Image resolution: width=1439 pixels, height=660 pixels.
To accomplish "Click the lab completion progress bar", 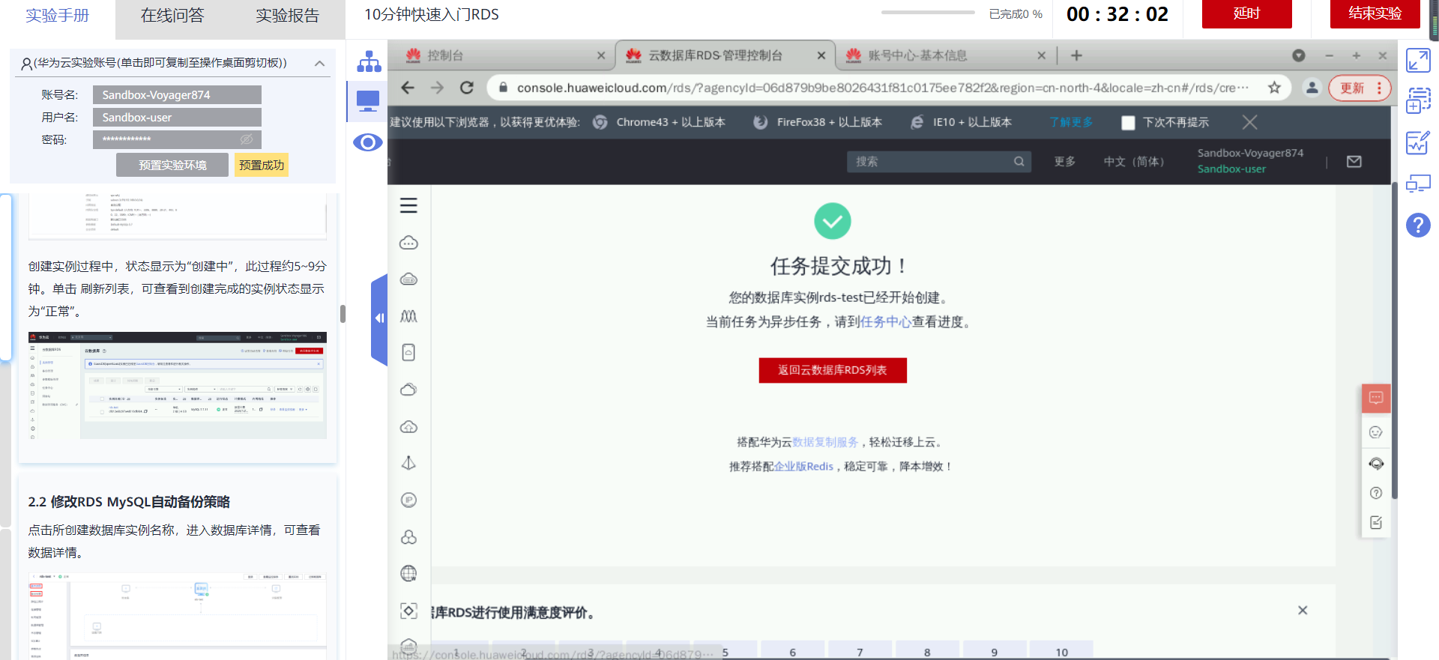I will click(928, 13).
